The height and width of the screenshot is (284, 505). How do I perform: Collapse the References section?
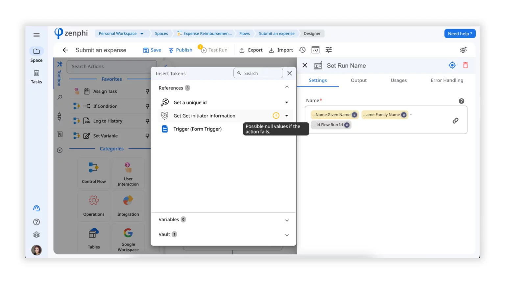(x=287, y=87)
